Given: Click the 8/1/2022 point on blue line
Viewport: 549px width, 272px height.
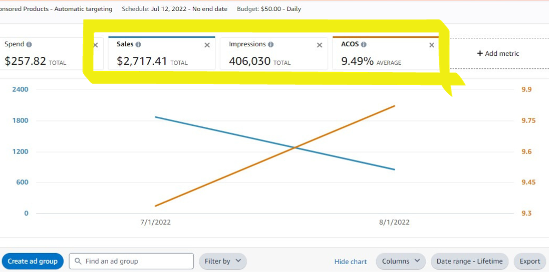Looking at the screenshot, I should [x=395, y=169].
